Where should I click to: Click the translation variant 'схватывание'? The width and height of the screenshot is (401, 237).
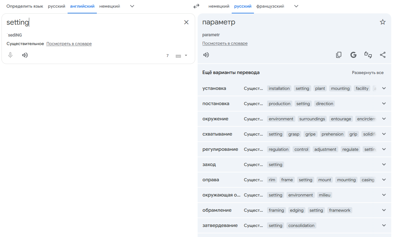pos(217,134)
